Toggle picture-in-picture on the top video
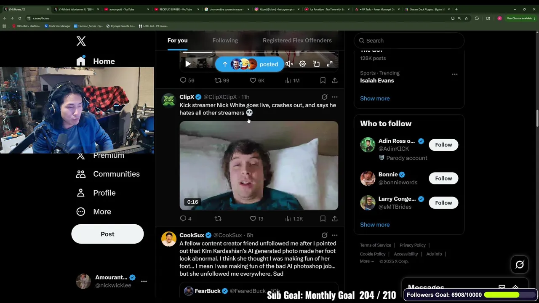Image resolution: width=539 pixels, height=303 pixels. coord(316,64)
